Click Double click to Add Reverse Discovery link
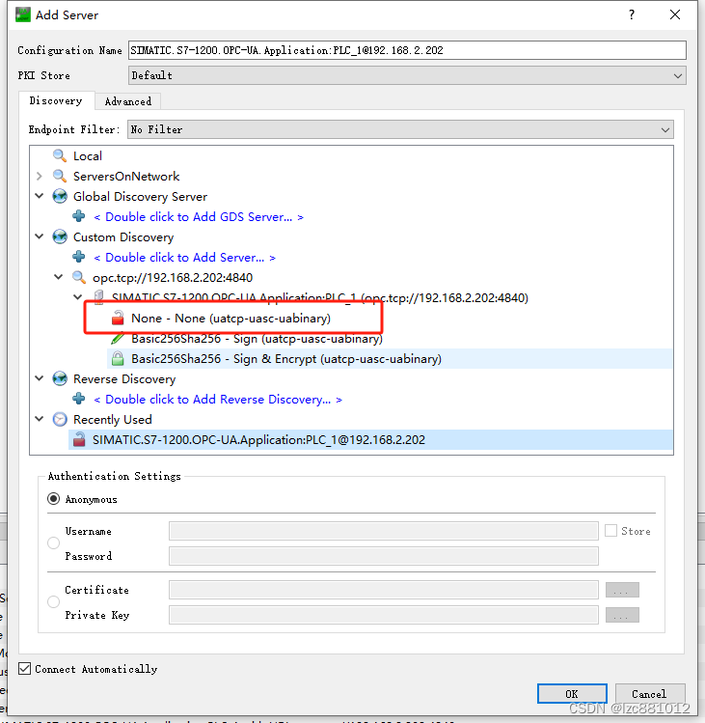Image resolution: width=705 pixels, height=723 pixels. coord(218,400)
